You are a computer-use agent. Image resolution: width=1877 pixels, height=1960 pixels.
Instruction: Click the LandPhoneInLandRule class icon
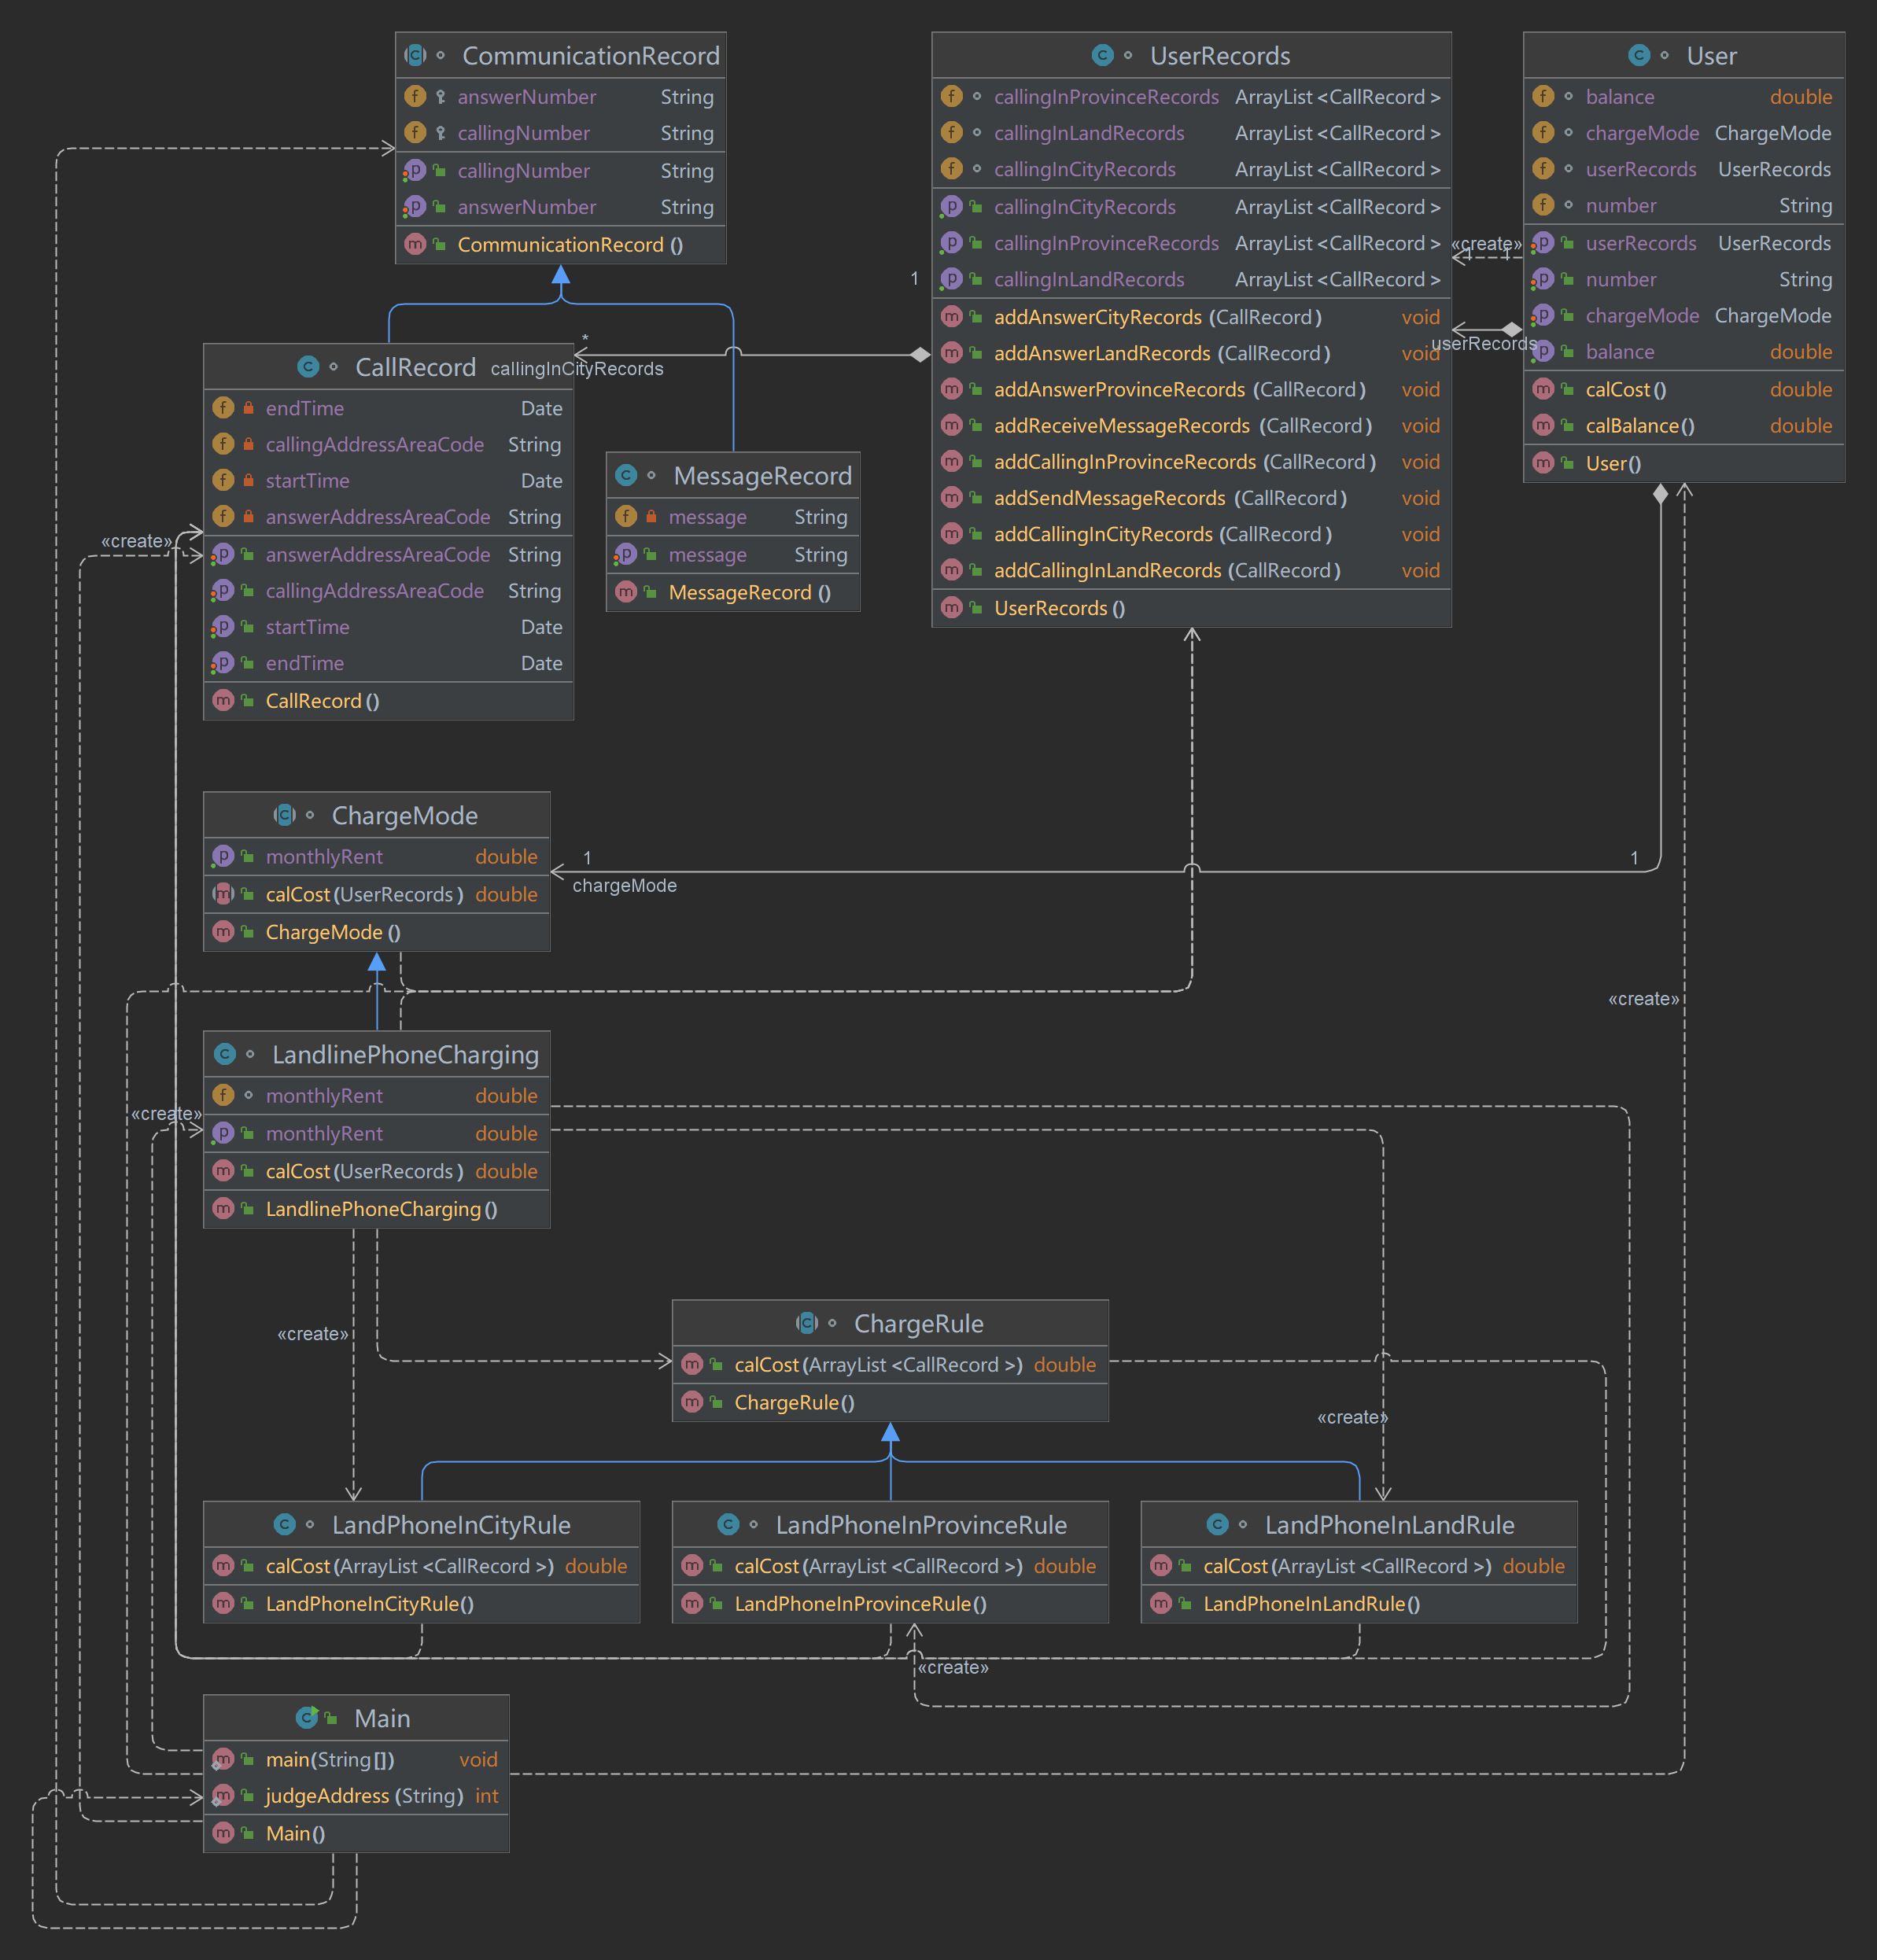pyautogui.click(x=1217, y=1525)
